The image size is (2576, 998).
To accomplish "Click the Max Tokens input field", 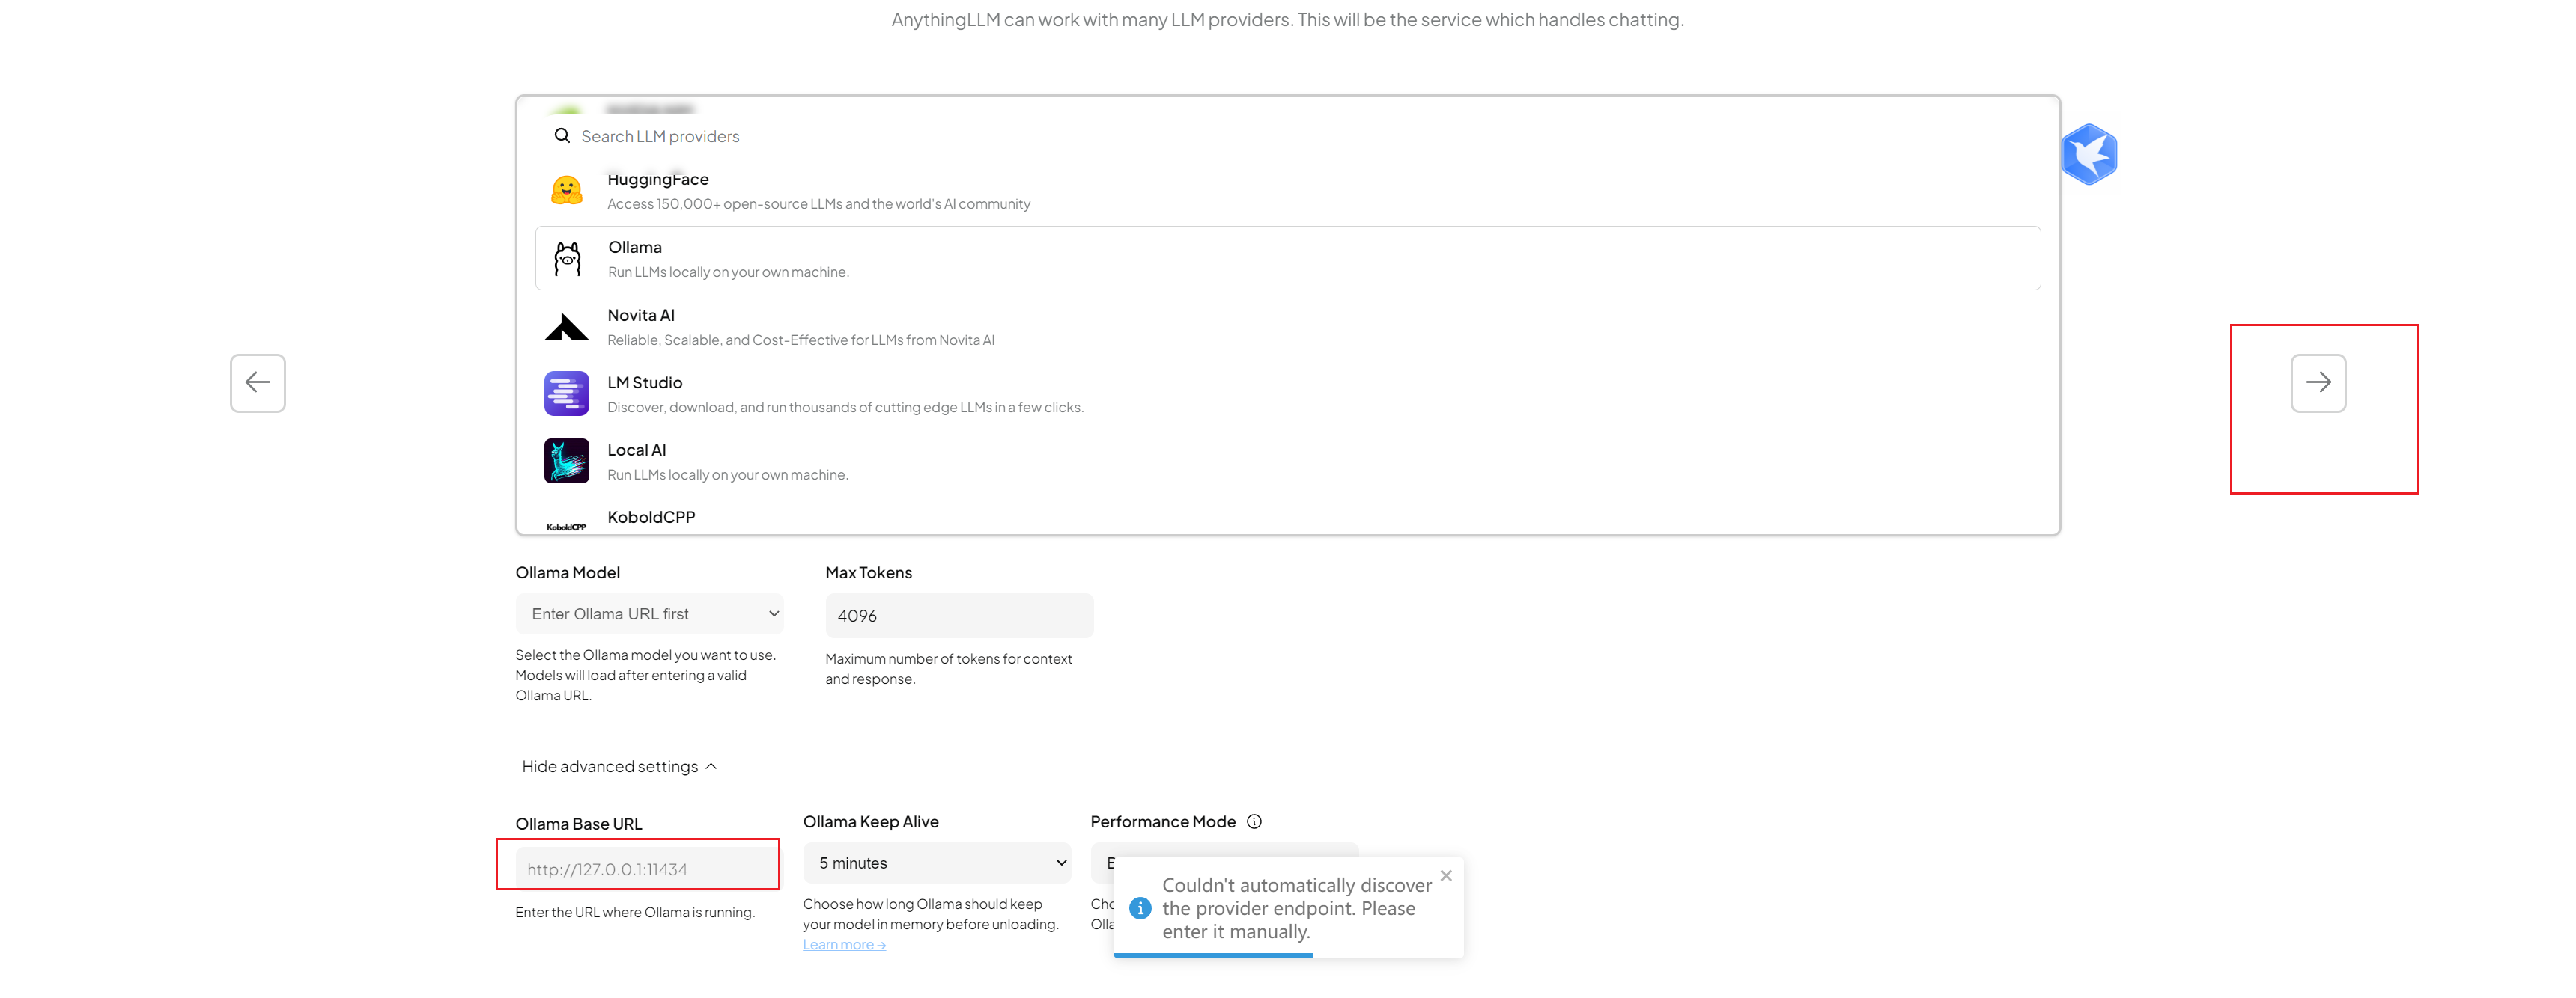I will [958, 616].
